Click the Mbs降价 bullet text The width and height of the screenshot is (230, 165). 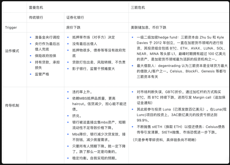pos(99,137)
